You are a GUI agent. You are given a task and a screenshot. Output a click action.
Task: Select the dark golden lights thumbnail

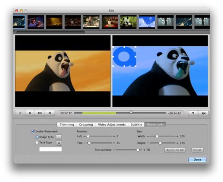(54, 22)
